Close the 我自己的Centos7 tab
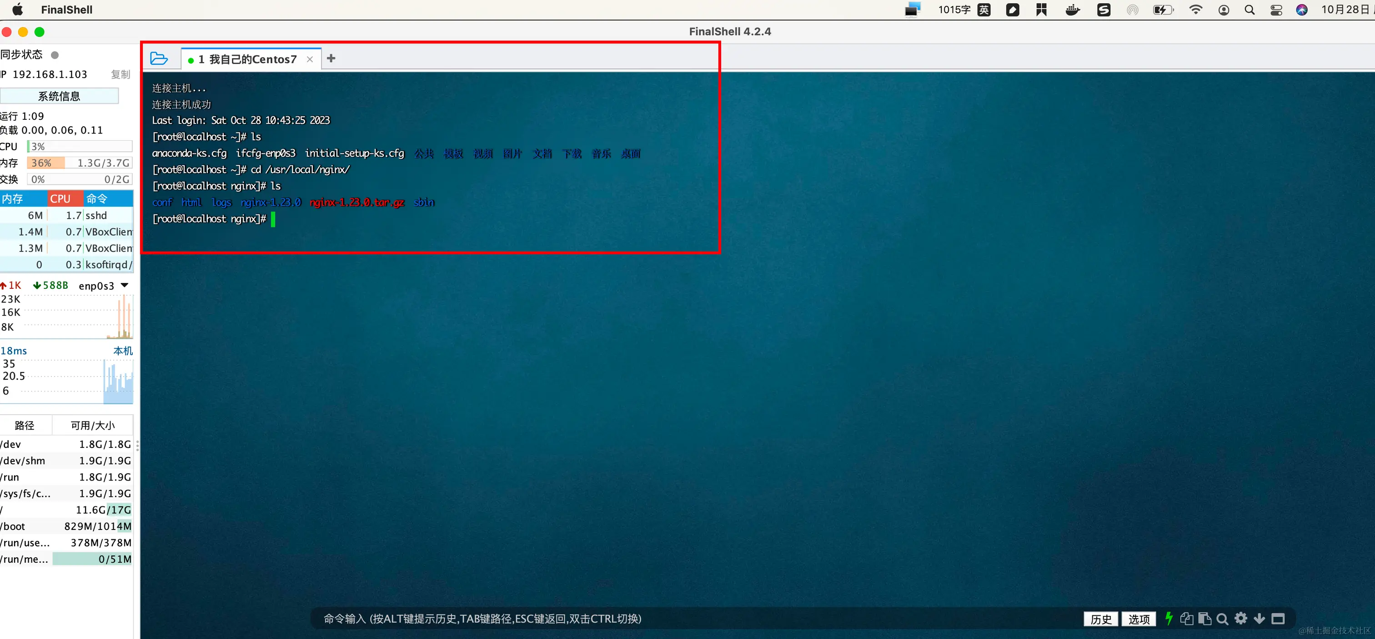The width and height of the screenshot is (1375, 639). (310, 59)
